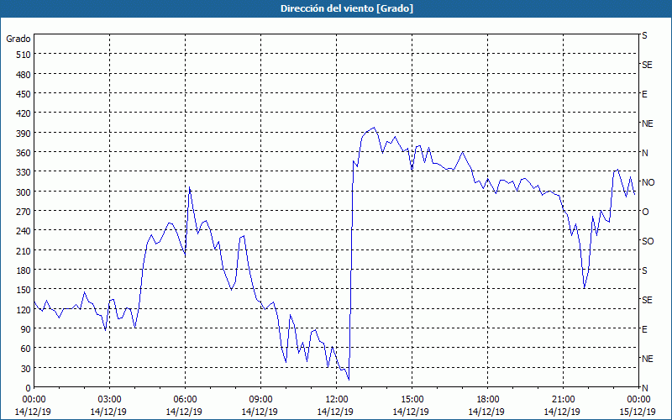Select the 510 y-axis value
This screenshot has width=672, height=420.
(23, 55)
